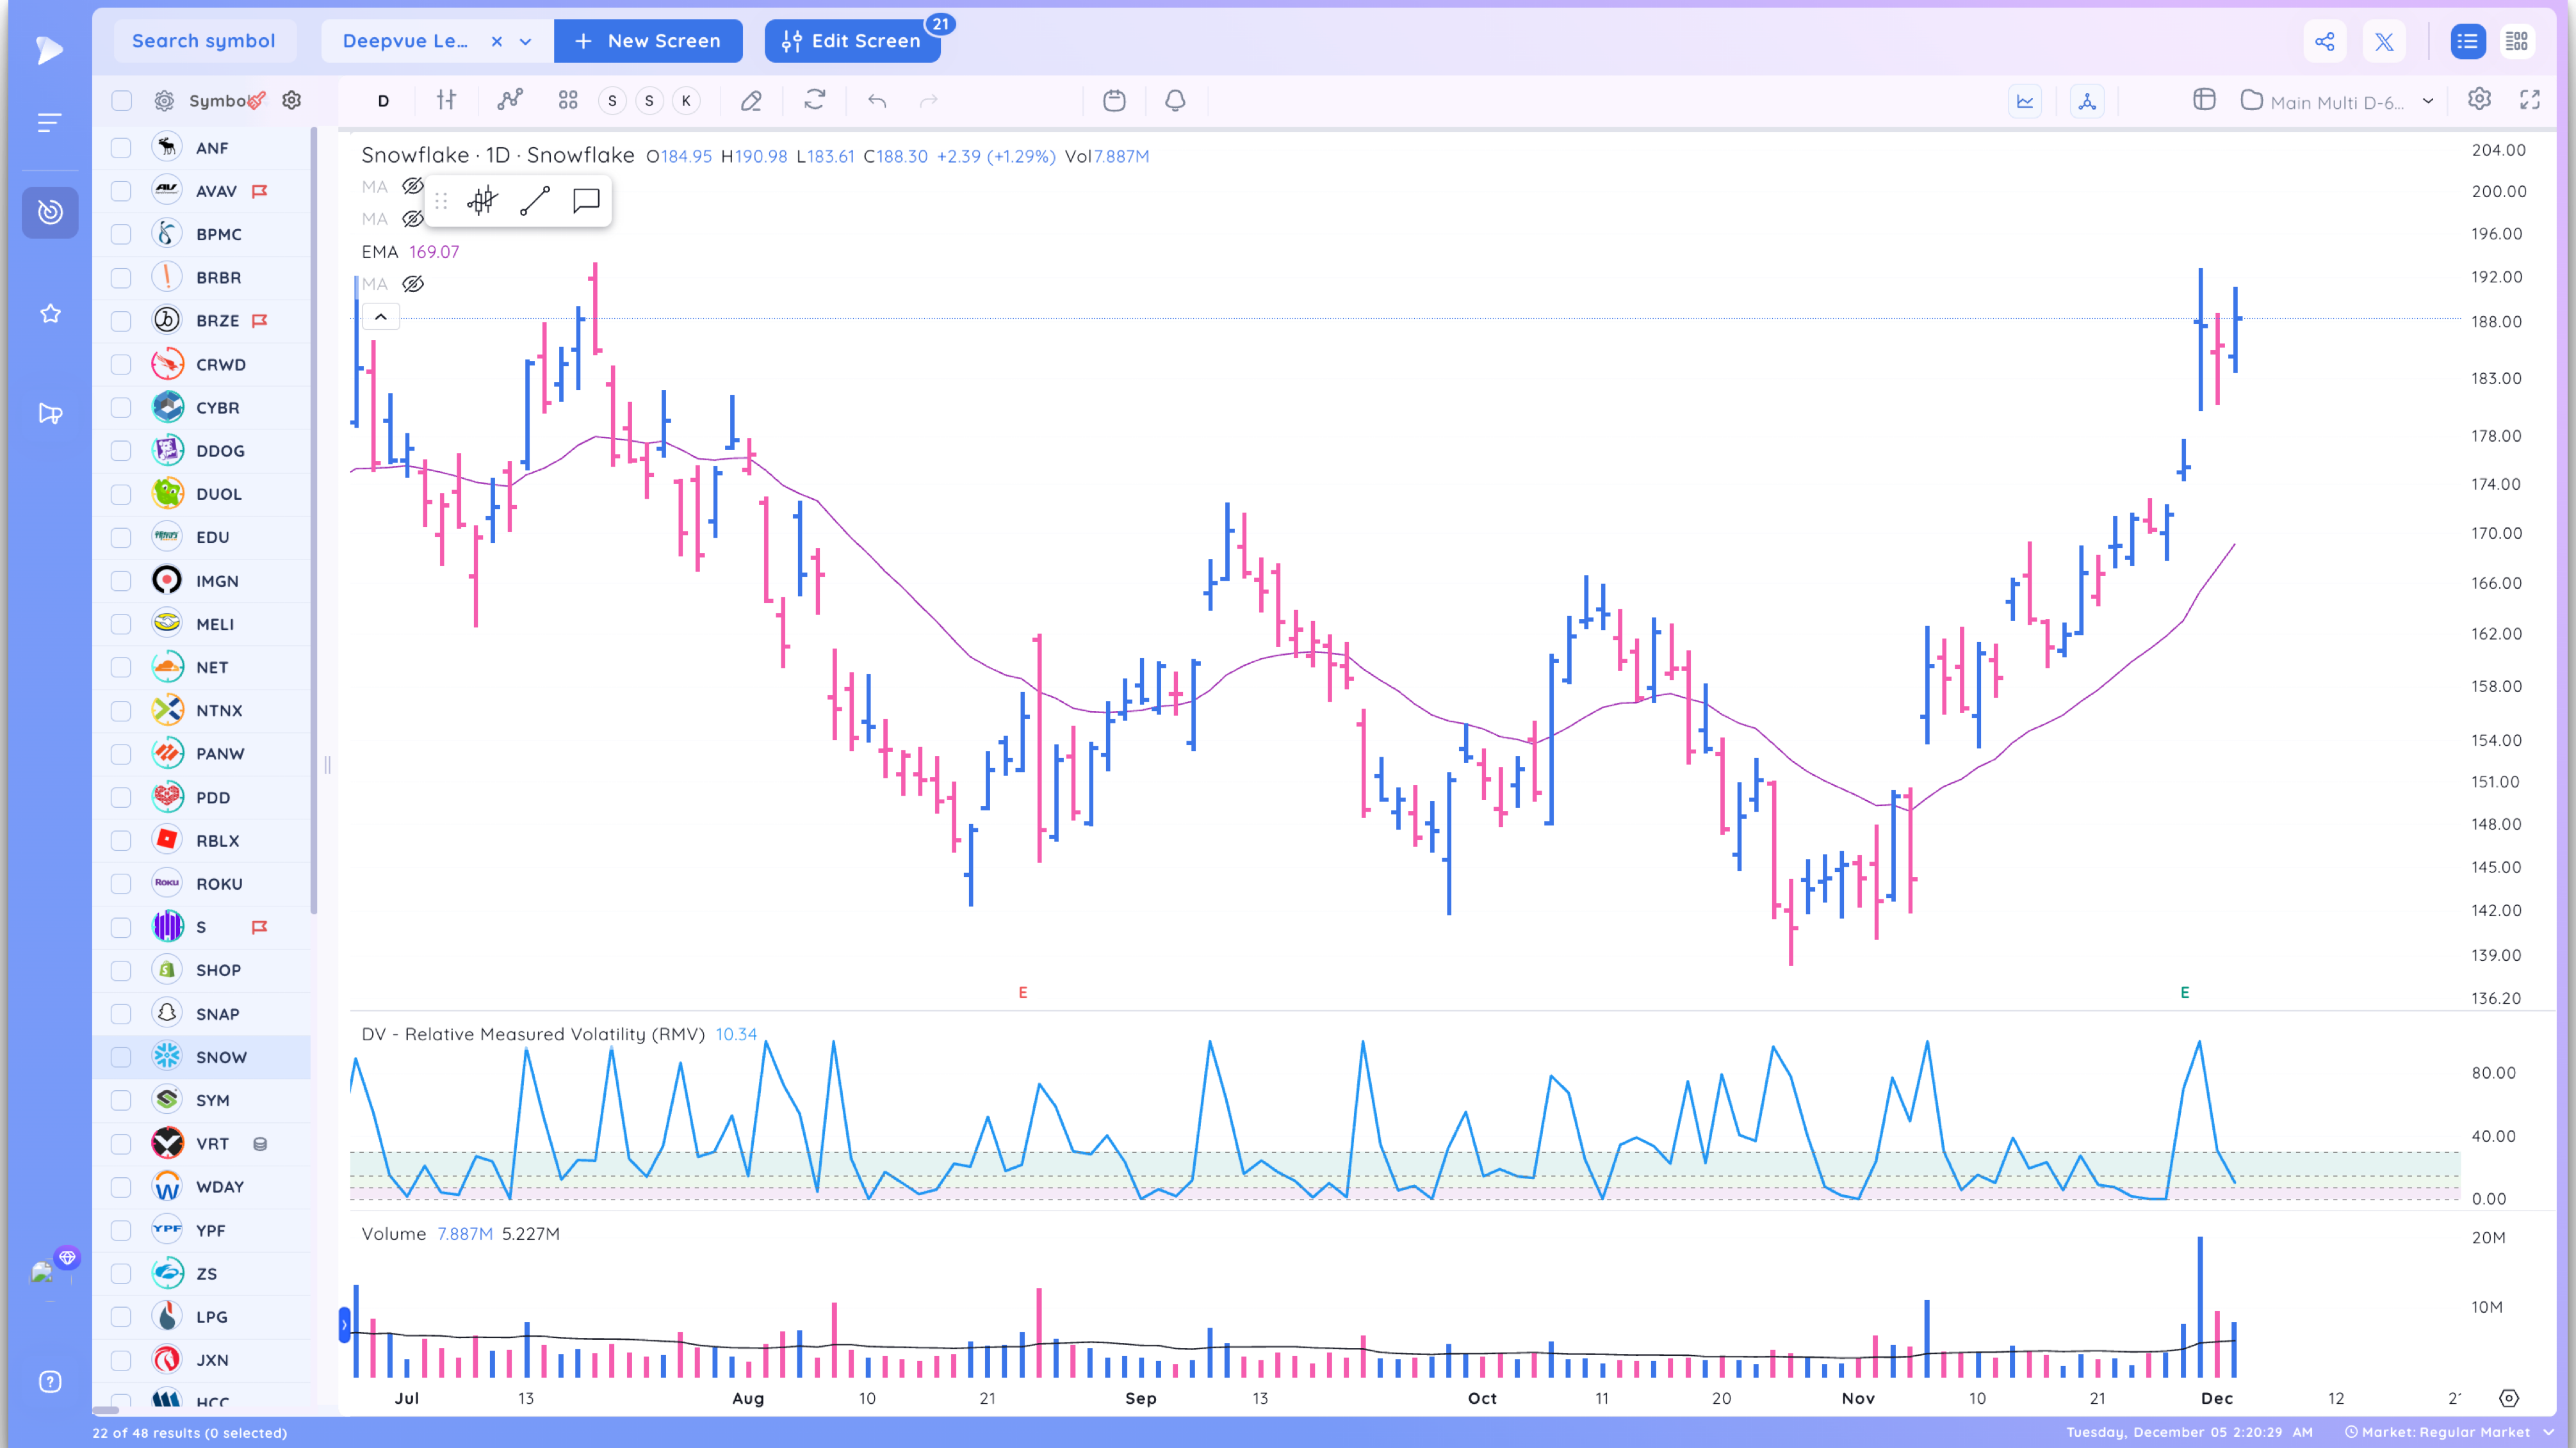Toggle fullscreen chart icon
The image size is (2576, 1448).
(x=2530, y=99)
